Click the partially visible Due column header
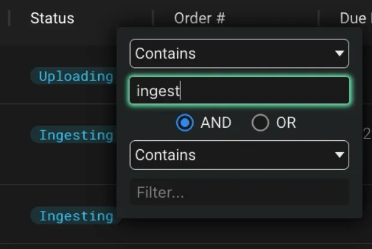The image size is (372, 249). (353, 19)
